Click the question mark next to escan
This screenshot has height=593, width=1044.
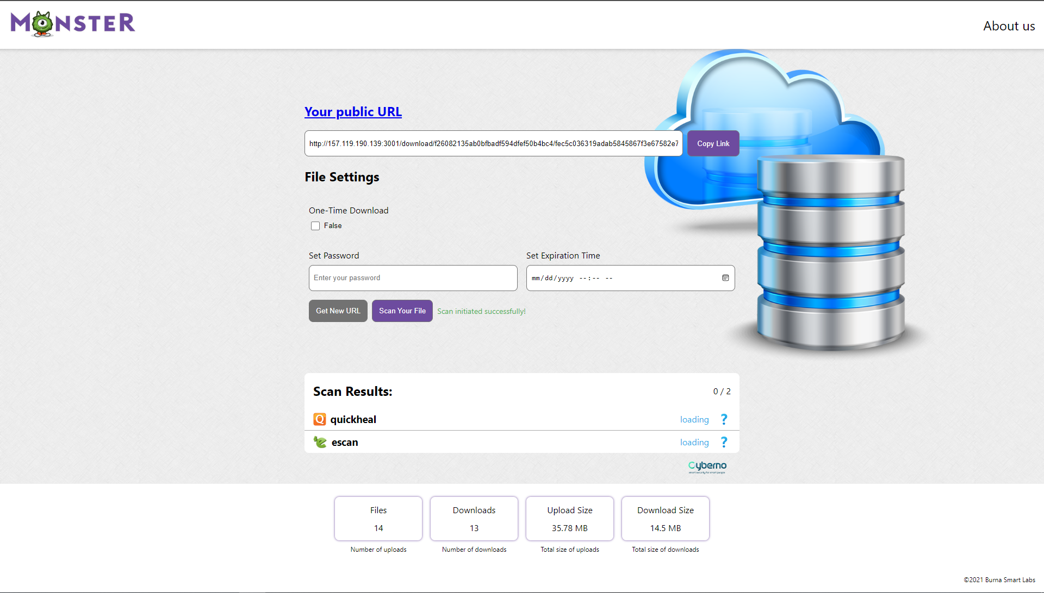pyautogui.click(x=724, y=442)
